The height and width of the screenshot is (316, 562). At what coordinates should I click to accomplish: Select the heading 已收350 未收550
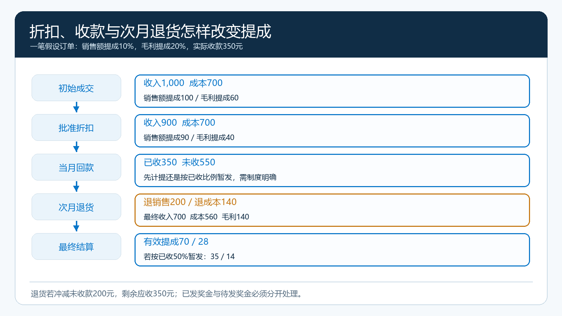pos(179,162)
